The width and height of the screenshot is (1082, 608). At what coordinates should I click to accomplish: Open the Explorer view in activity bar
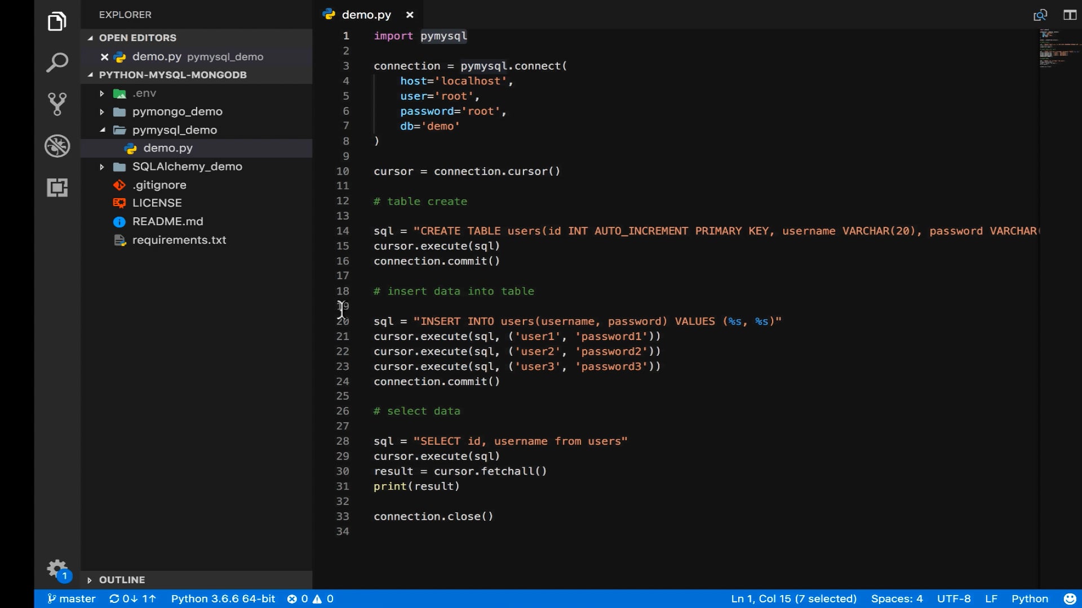(57, 22)
